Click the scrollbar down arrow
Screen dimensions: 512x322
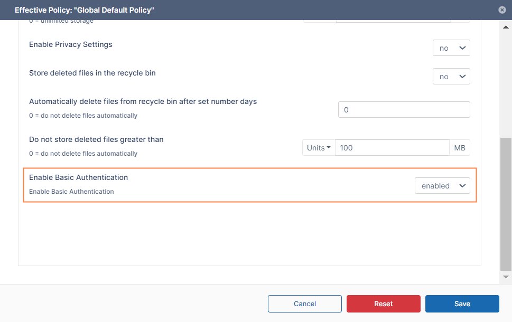click(506, 277)
